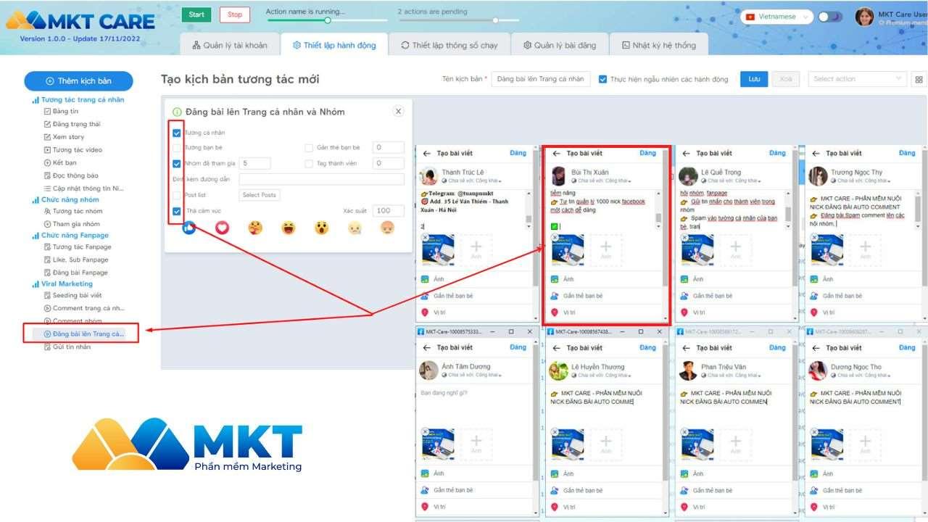
Task: Check the Post list checkbox
Action: (x=177, y=195)
